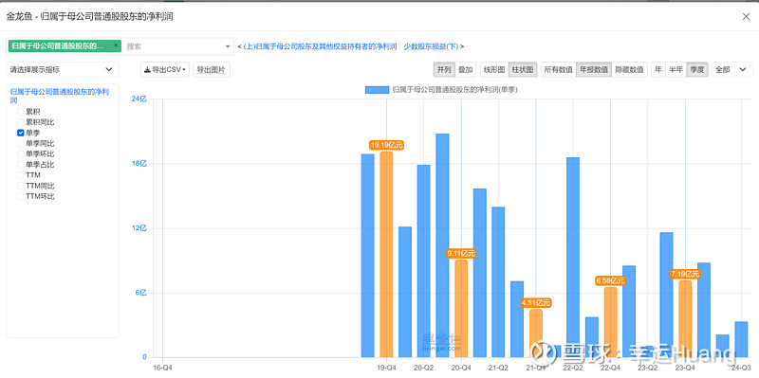Click the 23-Q4 axis label
The height and width of the screenshot is (378, 759).
pos(685,368)
